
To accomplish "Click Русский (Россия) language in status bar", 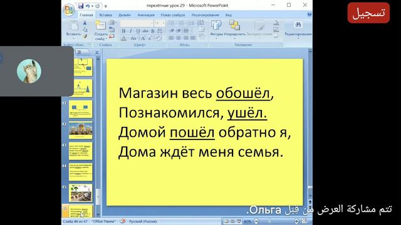I will [x=143, y=221].
